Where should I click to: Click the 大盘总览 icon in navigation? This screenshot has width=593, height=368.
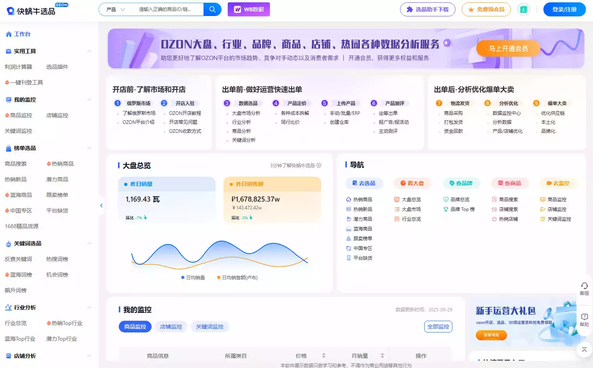(x=397, y=199)
